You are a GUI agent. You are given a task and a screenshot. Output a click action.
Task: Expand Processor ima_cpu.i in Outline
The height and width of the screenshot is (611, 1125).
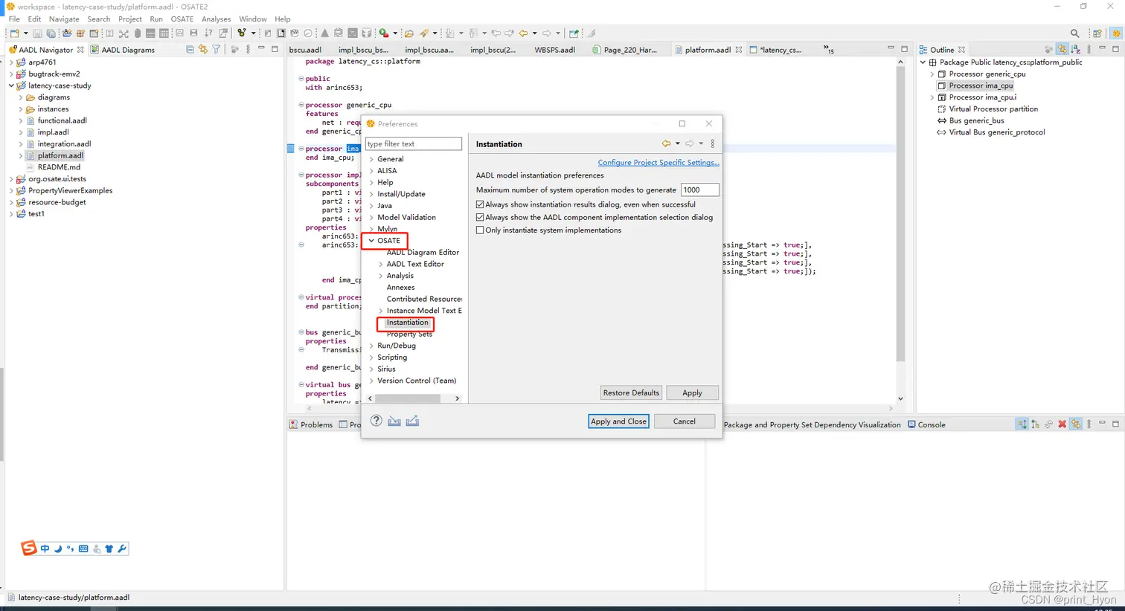pyautogui.click(x=932, y=97)
